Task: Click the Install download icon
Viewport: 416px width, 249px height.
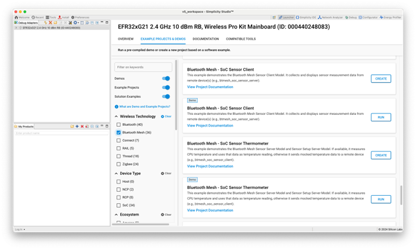Action: (58, 18)
